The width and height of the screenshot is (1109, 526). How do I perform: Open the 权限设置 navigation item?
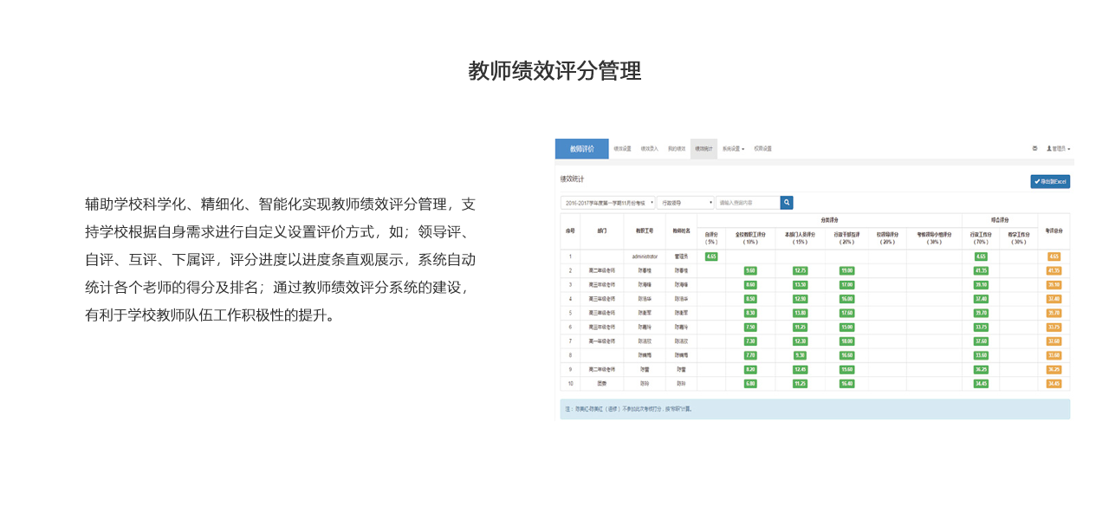click(x=762, y=149)
